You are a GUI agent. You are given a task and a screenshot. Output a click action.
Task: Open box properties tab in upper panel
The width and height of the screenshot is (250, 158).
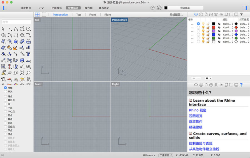point(211,14)
